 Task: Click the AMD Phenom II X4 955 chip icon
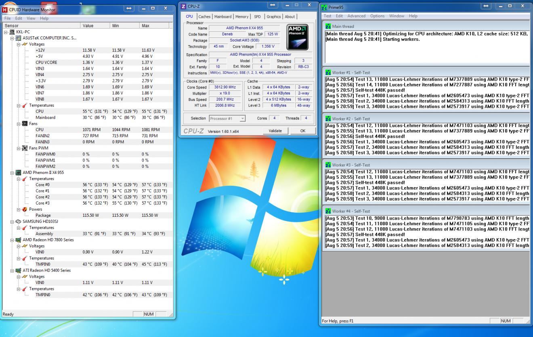tap(18, 172)
